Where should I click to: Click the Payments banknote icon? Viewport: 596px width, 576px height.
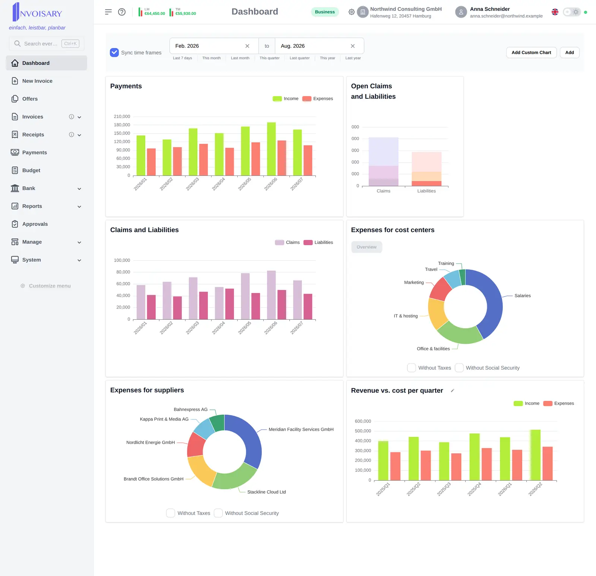[15, 152]
